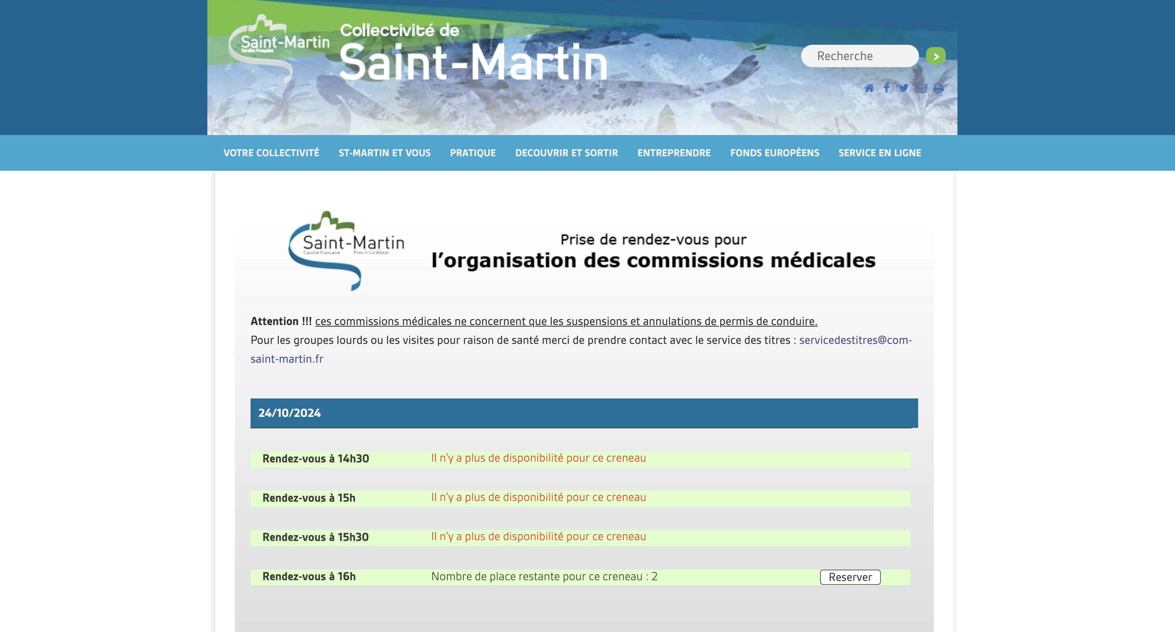
Task: Open the PRATIQUE menu
Action: 473,153
